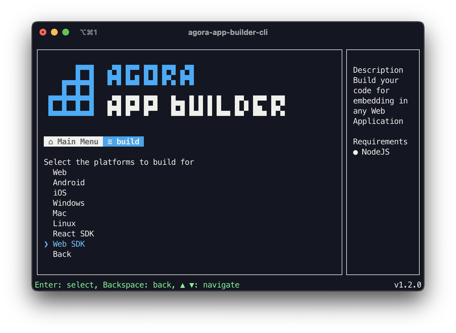Click the 'Select the platforms to build for' prompt
Screen dimensions: 456x333
tap(119, 162)
